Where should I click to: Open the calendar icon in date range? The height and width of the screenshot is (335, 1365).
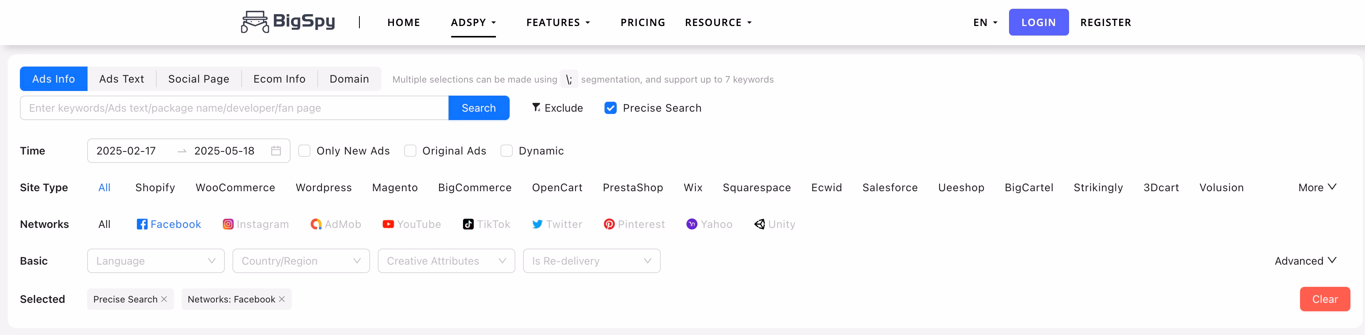pos(276,151)
